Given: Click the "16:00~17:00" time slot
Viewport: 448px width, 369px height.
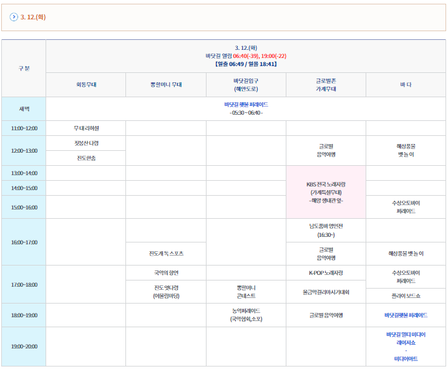Looking at the screenshot, I should (x=24, y=242).
